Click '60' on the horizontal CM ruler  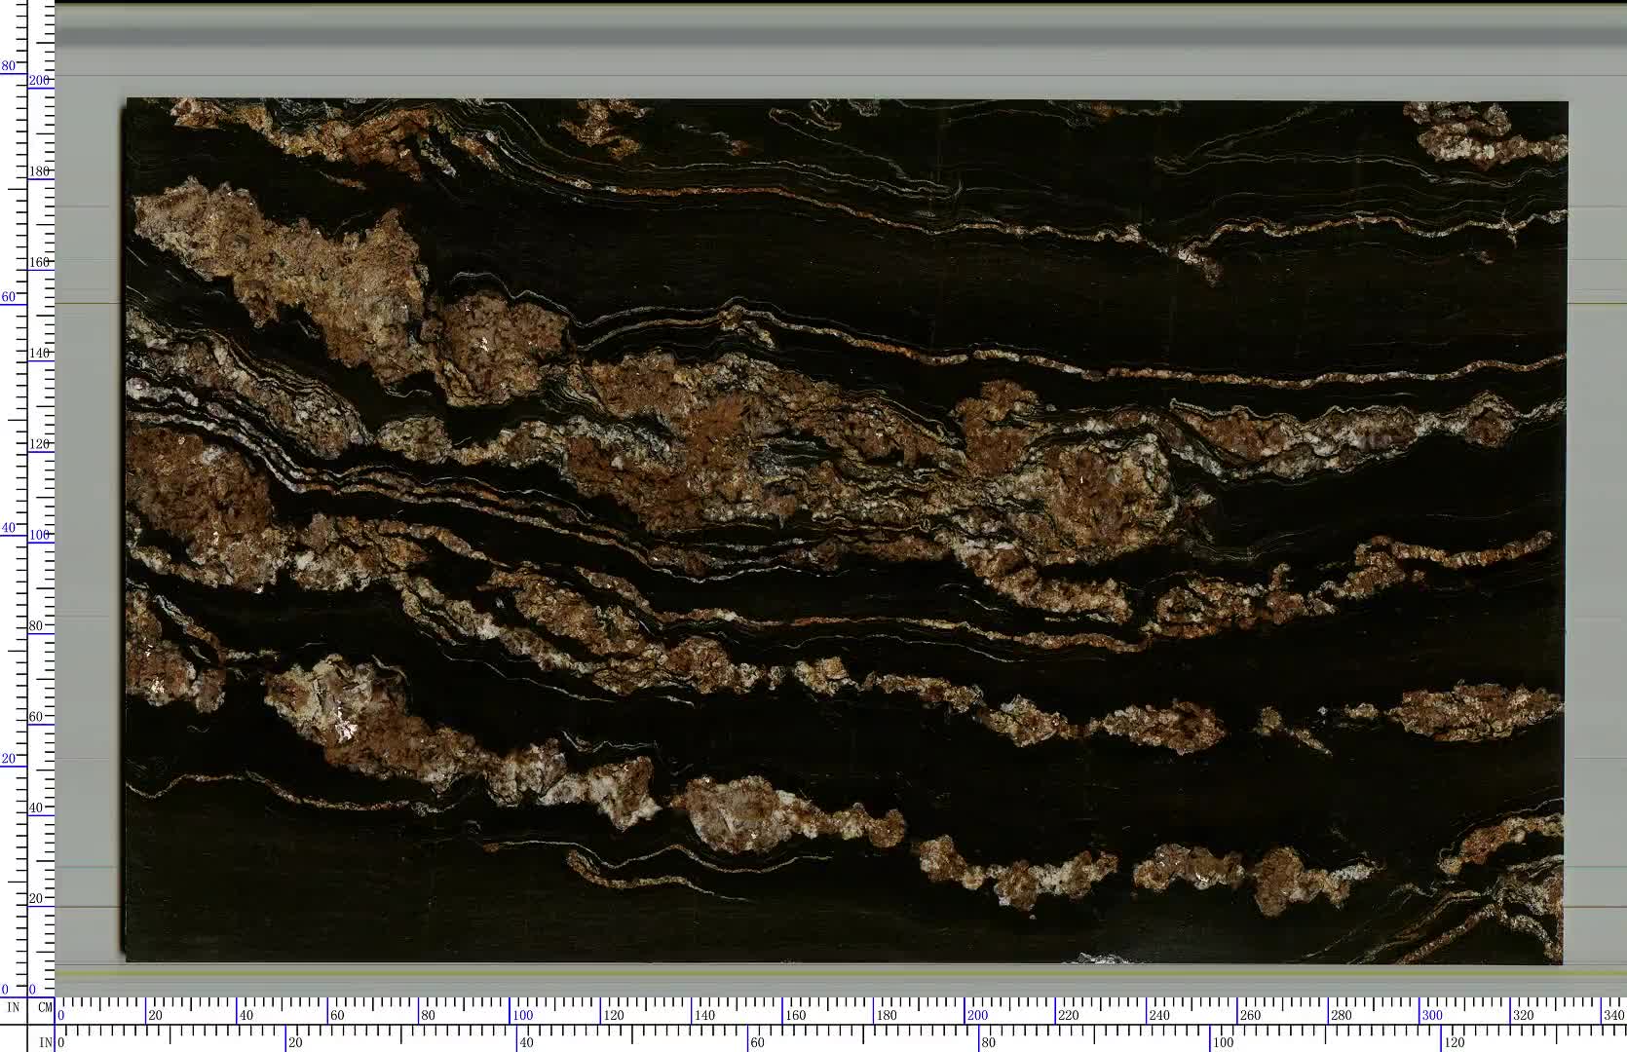[x=337, y=1015]
